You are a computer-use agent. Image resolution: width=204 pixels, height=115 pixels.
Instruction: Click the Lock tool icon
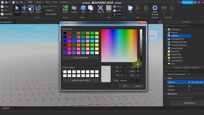pyautogui.click(x=114, y=10)
